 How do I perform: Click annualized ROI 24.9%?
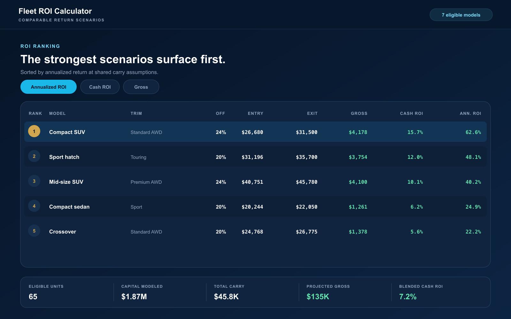pos(473,207)
